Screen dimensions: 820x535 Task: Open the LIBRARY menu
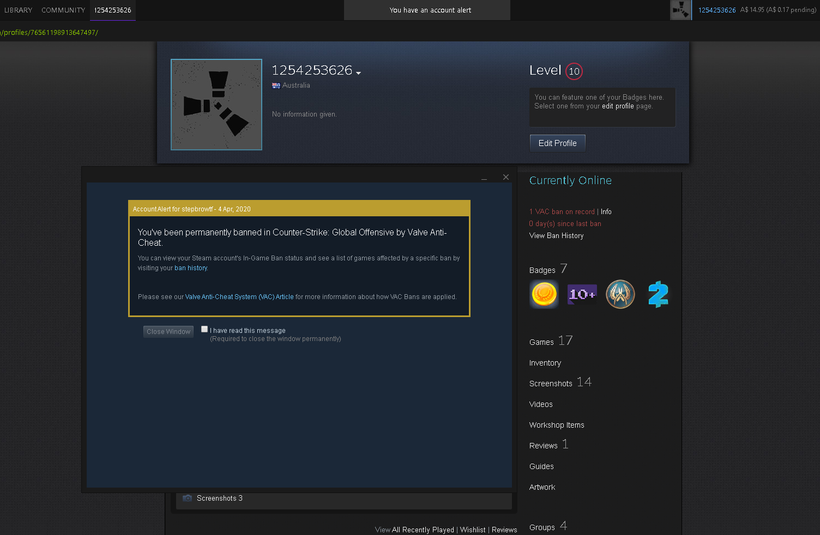tap(18, 10)
